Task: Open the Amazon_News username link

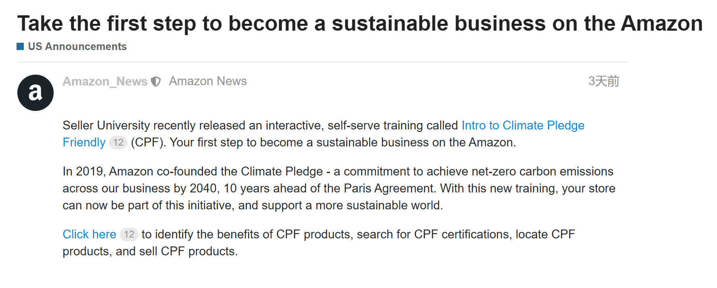Action: (105, 81)
